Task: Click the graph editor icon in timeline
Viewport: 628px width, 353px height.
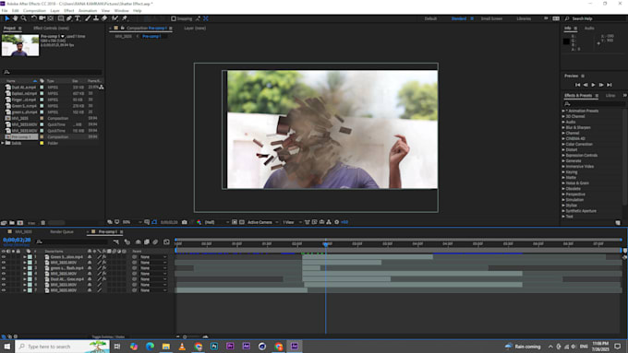Action: click(x=166, y=241)
